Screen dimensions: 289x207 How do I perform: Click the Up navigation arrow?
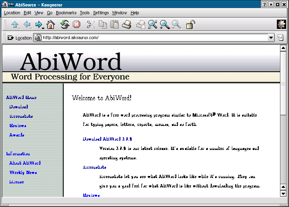[15, 25]
